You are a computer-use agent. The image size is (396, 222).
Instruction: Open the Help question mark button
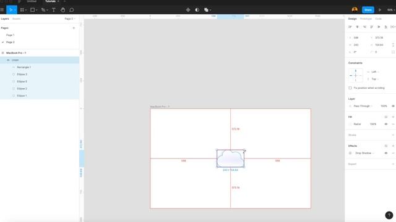[x=389, y=215]
